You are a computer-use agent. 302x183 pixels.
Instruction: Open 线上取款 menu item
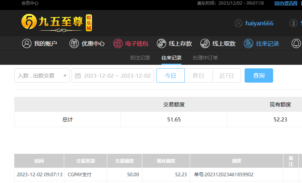(218, 43)
